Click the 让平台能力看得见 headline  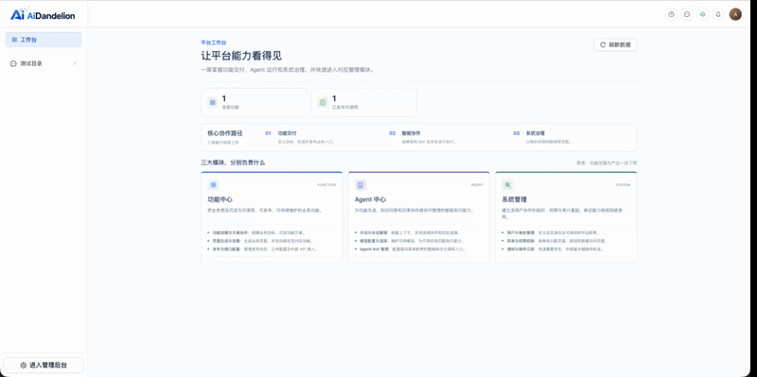[241, 56]
